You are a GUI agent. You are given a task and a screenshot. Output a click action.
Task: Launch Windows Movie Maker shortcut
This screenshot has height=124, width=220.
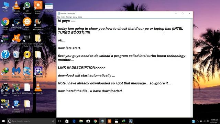point(38,24)
